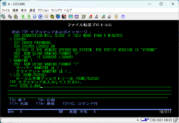
Task: Click the CJCCARE window title computer icon
Action: click(x=4, y=4)
